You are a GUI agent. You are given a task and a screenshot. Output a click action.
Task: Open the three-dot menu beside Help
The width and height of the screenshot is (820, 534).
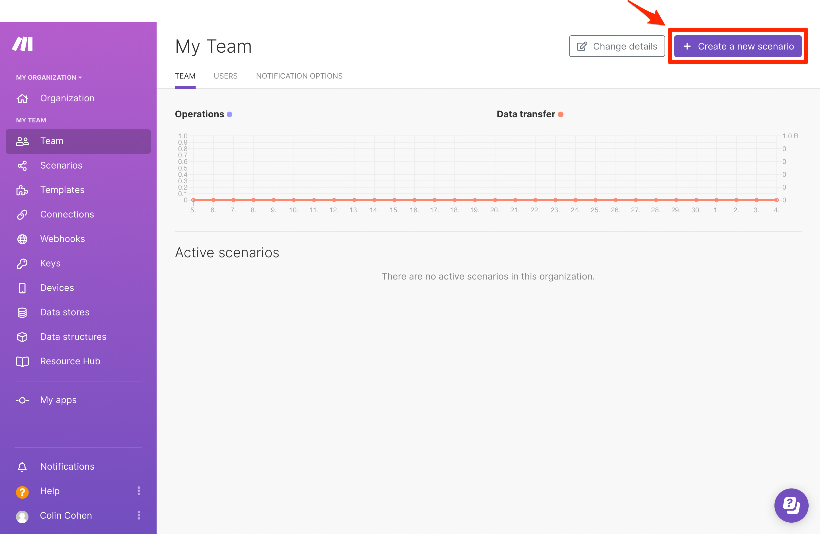pos(139,491)
